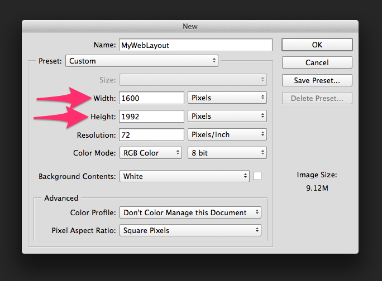Click the Width value field showing 1600
This screenshot has width=382, height=281.
151,98
